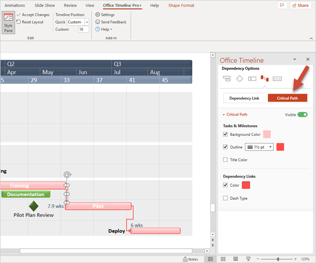316x263 pixels.
Task: Start Slide Show from status bar
Action: [248, 259]
